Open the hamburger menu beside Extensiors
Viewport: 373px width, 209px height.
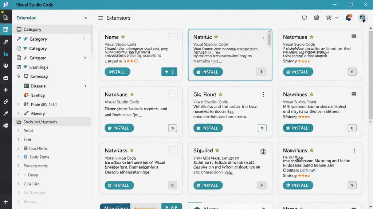[101, 18]
